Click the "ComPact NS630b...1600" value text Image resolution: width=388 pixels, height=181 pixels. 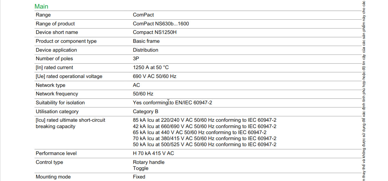(x=161, y=24)
